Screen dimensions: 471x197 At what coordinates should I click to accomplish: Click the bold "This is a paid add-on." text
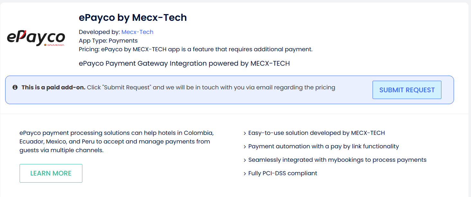(53, 87)
